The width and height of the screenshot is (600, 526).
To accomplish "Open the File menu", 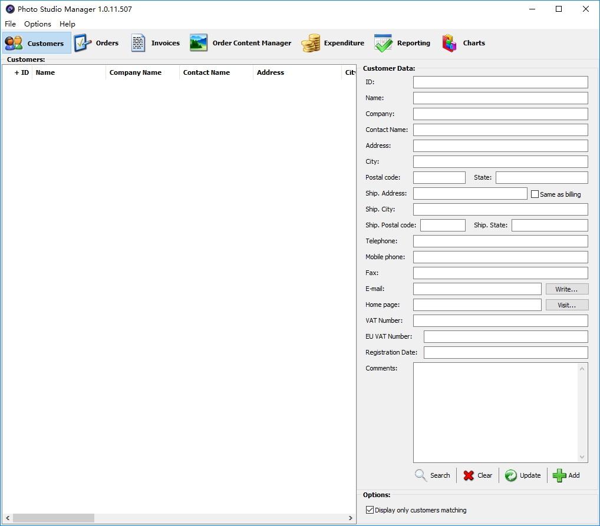I will point(11,24).
